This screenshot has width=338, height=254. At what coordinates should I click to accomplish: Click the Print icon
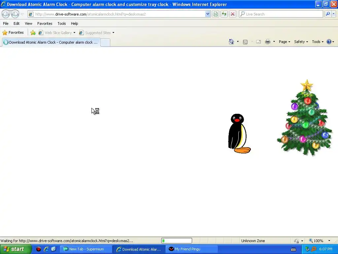point(267,42)
